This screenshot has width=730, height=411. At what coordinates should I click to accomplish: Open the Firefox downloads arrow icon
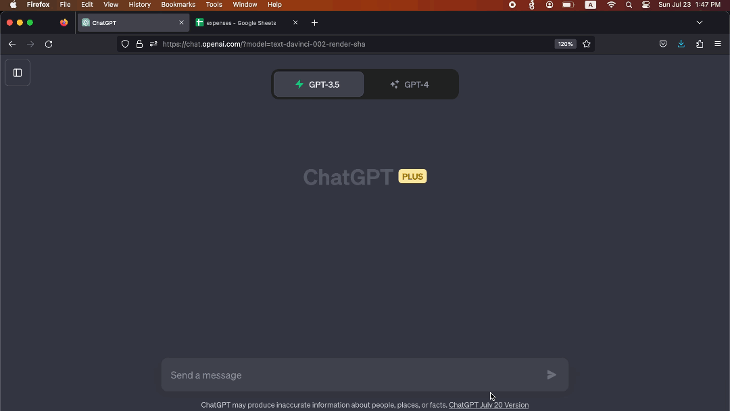coord(681,44)
